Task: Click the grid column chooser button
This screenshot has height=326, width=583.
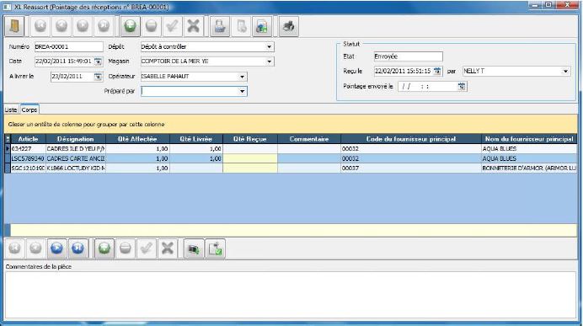Action: point(8,139)
